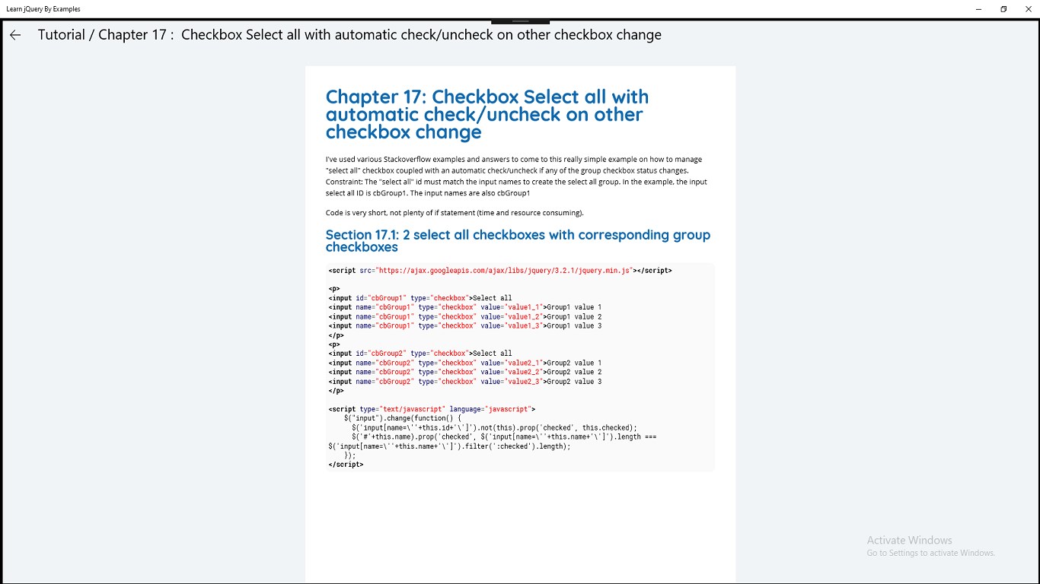Click the code line with Group1 value 3
The height and width of the screenshot is (584, 1040).
click(465, 325)
